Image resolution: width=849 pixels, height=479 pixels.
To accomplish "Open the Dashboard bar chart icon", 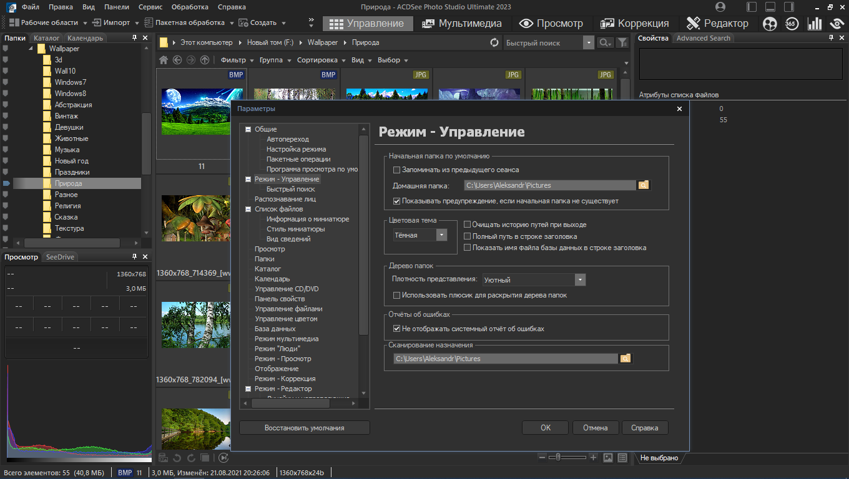I will [x=814, y=24].
